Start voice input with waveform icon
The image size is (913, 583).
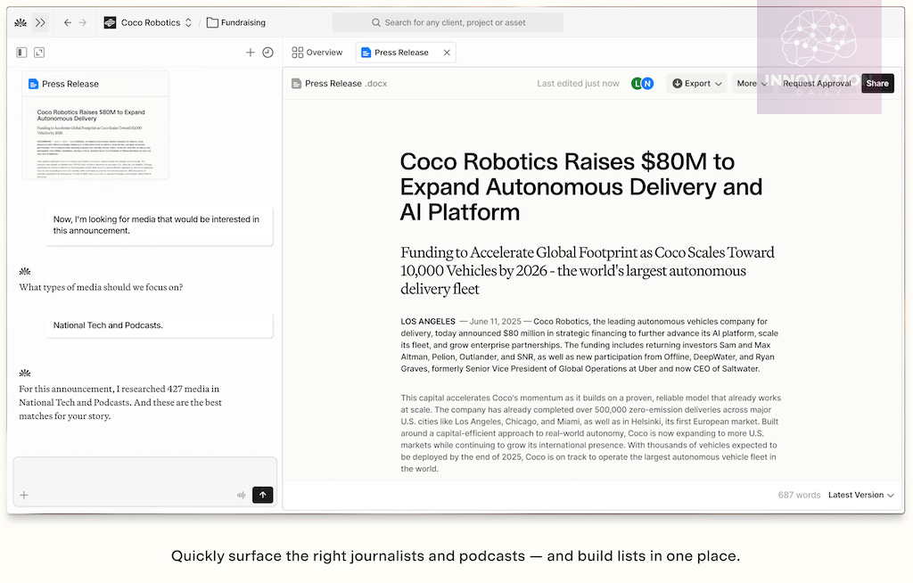coord(241,495)
